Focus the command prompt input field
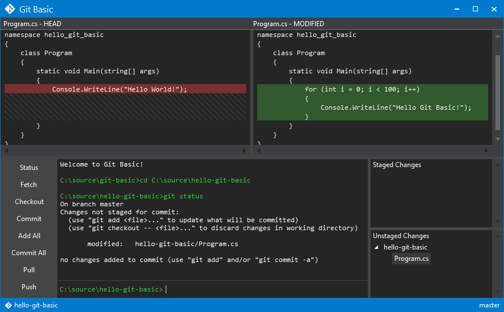Screen dimensions: 504x312 212,289
